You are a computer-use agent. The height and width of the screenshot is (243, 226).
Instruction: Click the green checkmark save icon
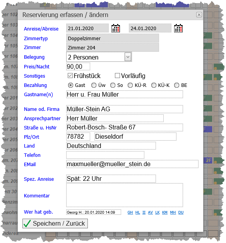click(27, 223)
